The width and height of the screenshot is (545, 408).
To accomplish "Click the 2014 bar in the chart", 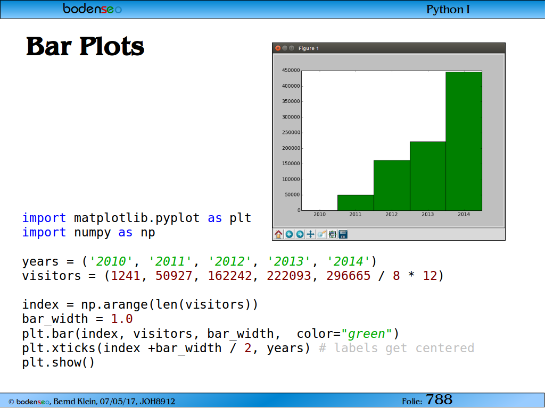I will (464, 141).
